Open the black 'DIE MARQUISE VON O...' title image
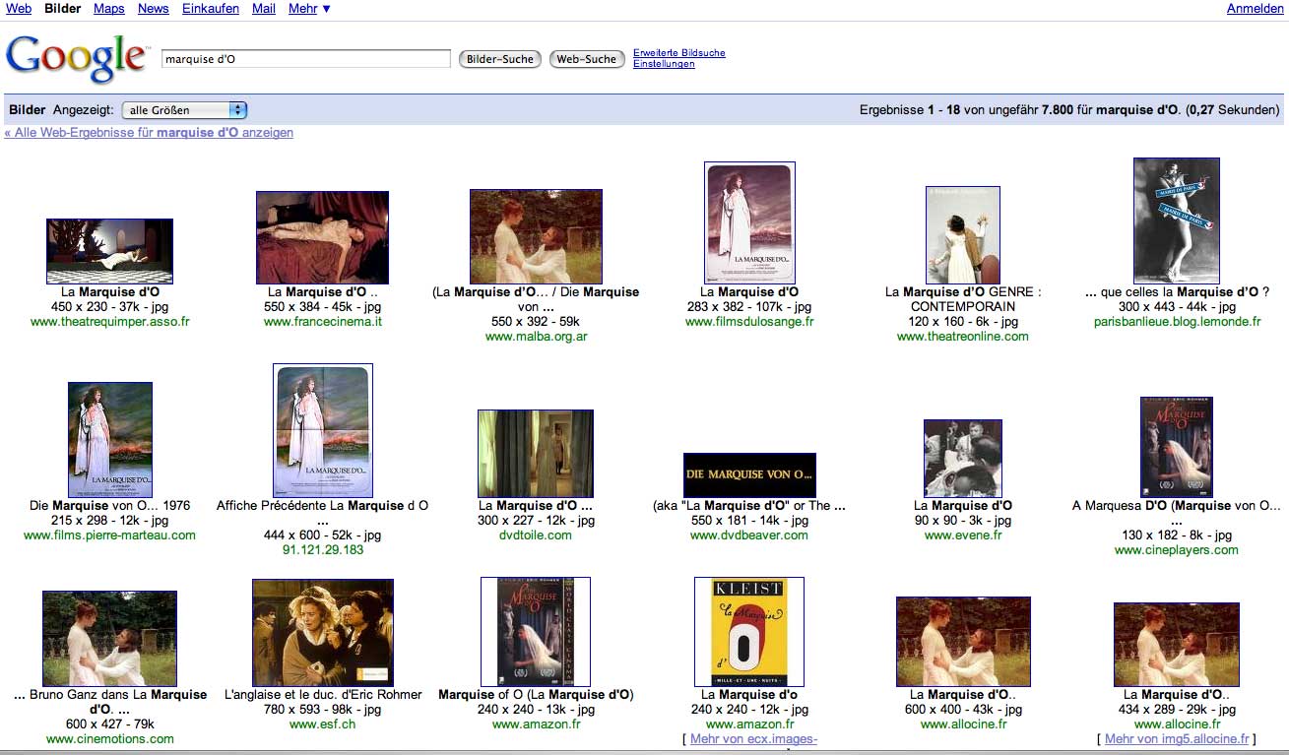The image size is (1289, 755). pos(749,474)
